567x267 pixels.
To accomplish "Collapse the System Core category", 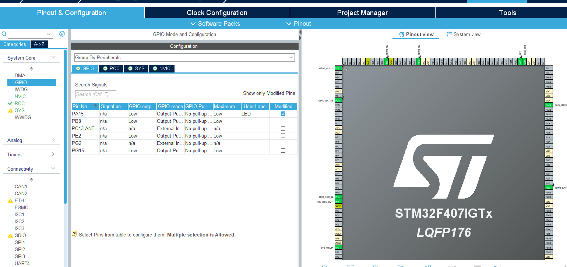I will pos(53,57).
